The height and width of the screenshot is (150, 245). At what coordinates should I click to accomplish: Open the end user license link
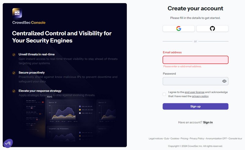(x=194, y=92)
